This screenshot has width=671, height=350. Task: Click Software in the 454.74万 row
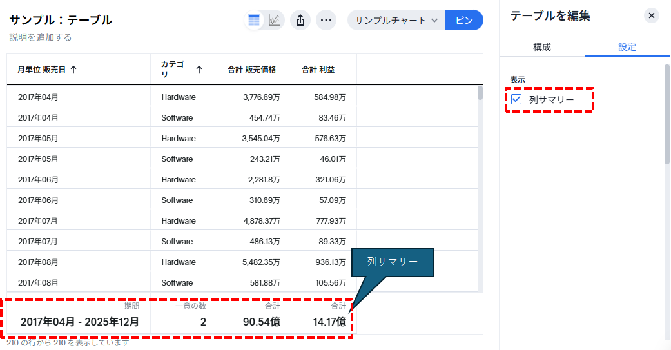[x=177, y=118]
